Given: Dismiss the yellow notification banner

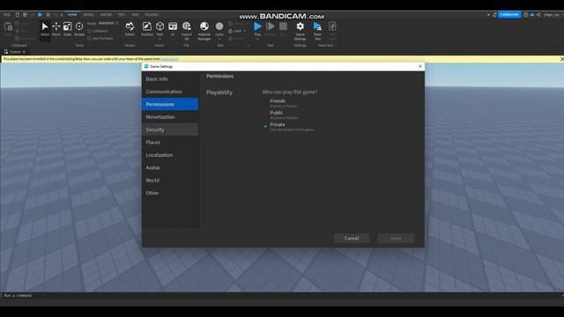Looking at the screenshot, I should (561, 59).
